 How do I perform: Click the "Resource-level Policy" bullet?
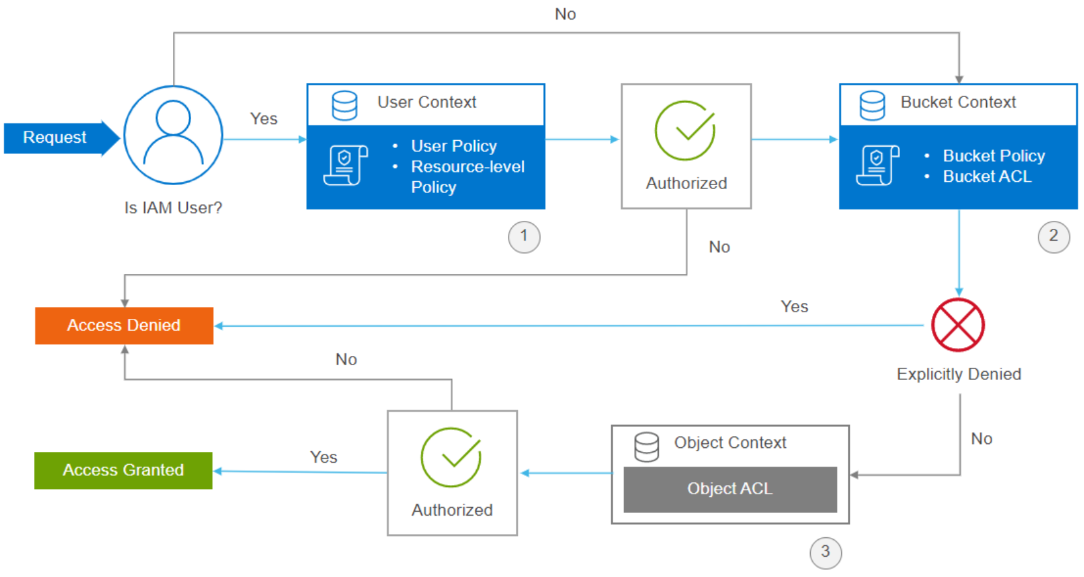(x=468, y=177)
